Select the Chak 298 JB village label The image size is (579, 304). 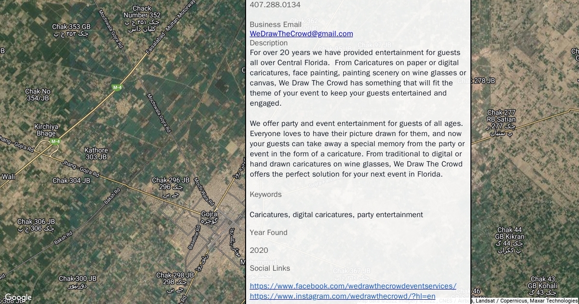click(175, 276)
